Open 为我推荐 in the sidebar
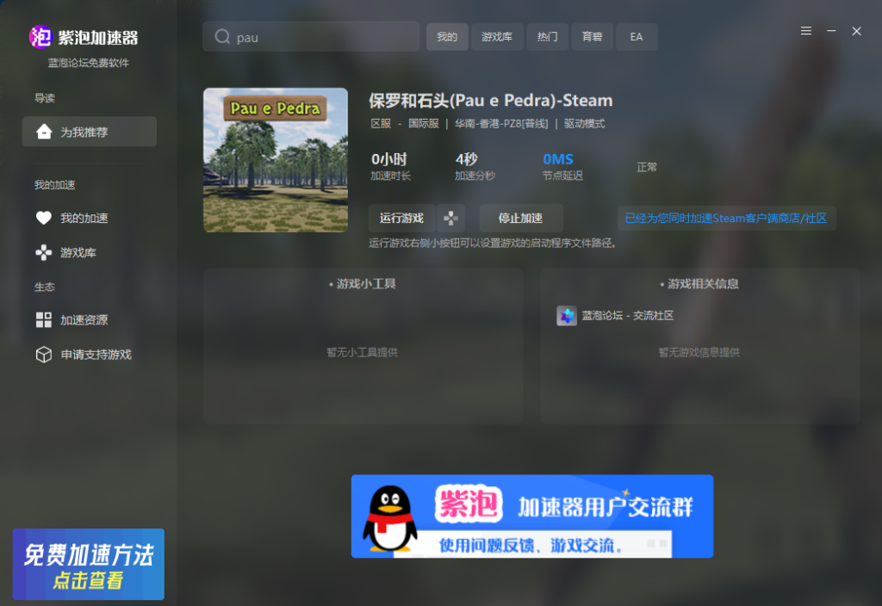 90,132
